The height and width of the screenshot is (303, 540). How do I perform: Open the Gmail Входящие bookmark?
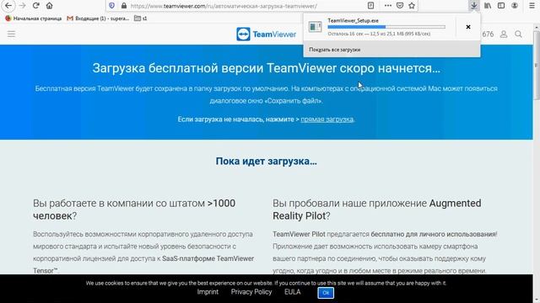(x=98, y=19)
